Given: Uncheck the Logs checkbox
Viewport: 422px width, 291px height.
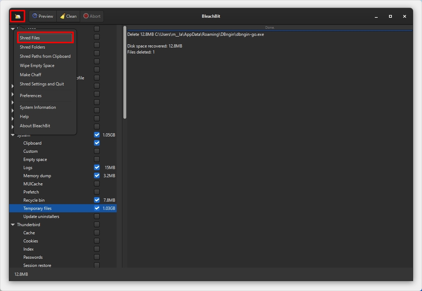Looking at the screenshot, I should [x=97, y=167].
